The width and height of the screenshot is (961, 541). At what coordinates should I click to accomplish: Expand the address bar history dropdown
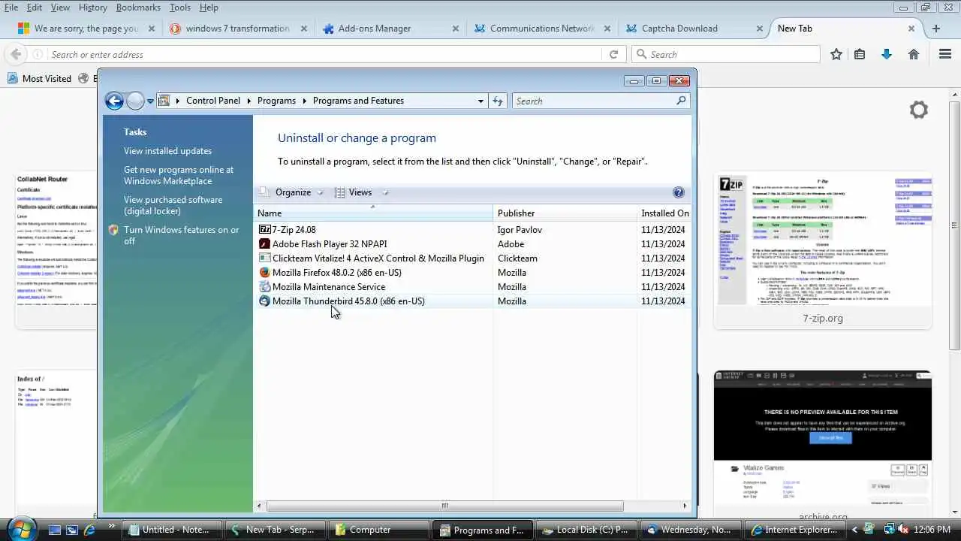[481, 101]
